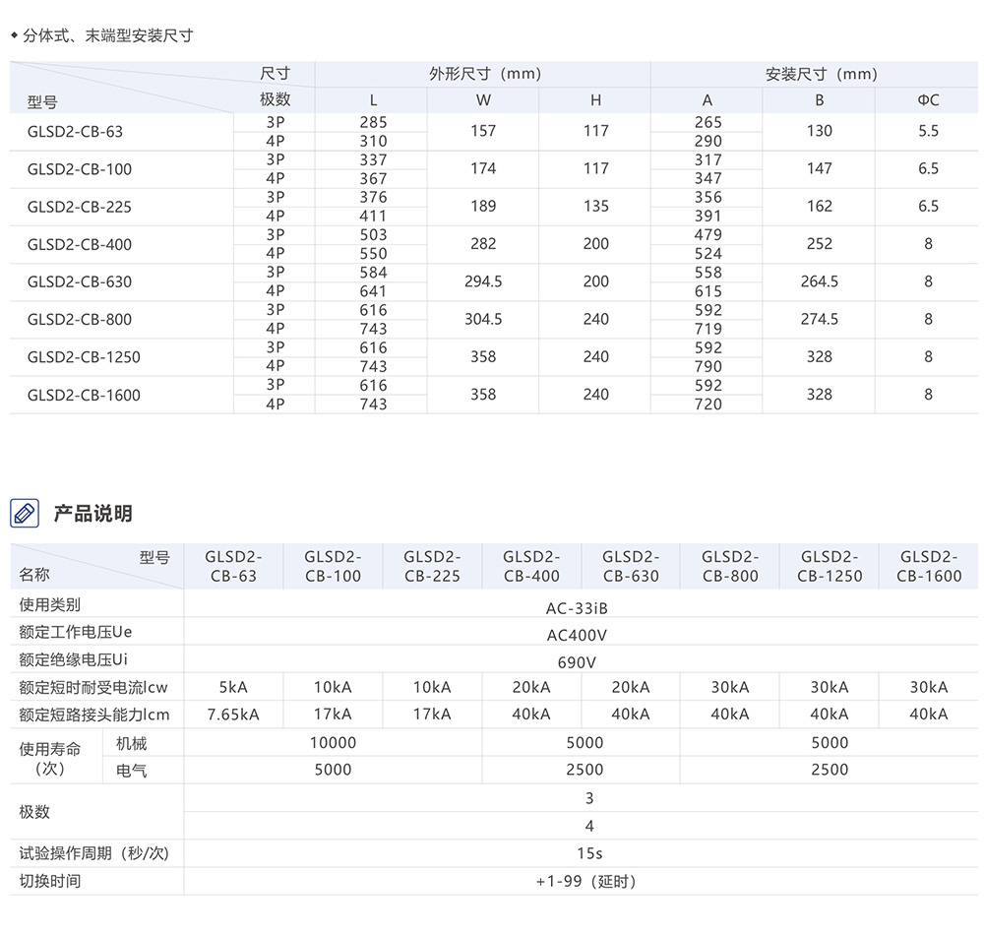Select the 5.5 hole diameter value
The height and width of the screenshot is (934, 984).
pyautogui.click(x=928, y=131)
